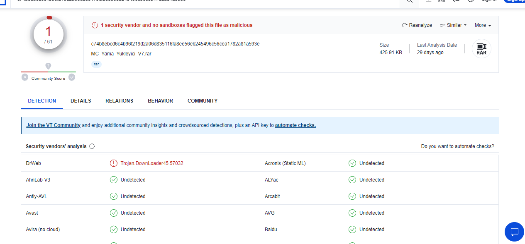Click the green check icon for AhnLab-V3
The image size is (525, 244).
click(x=114, y=180)
